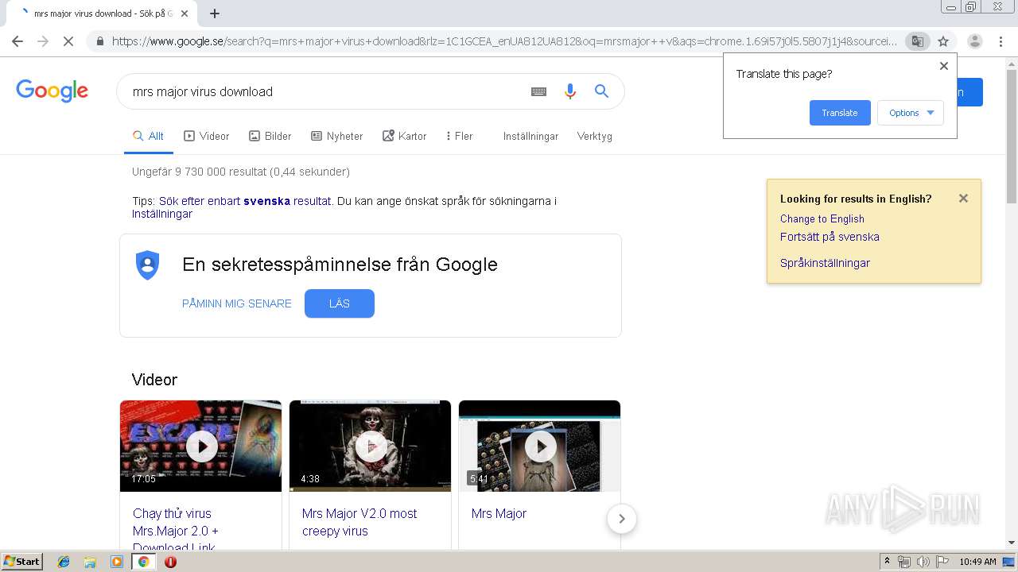
Task: Expand the Fler menu
Action: tap(460, 136)
